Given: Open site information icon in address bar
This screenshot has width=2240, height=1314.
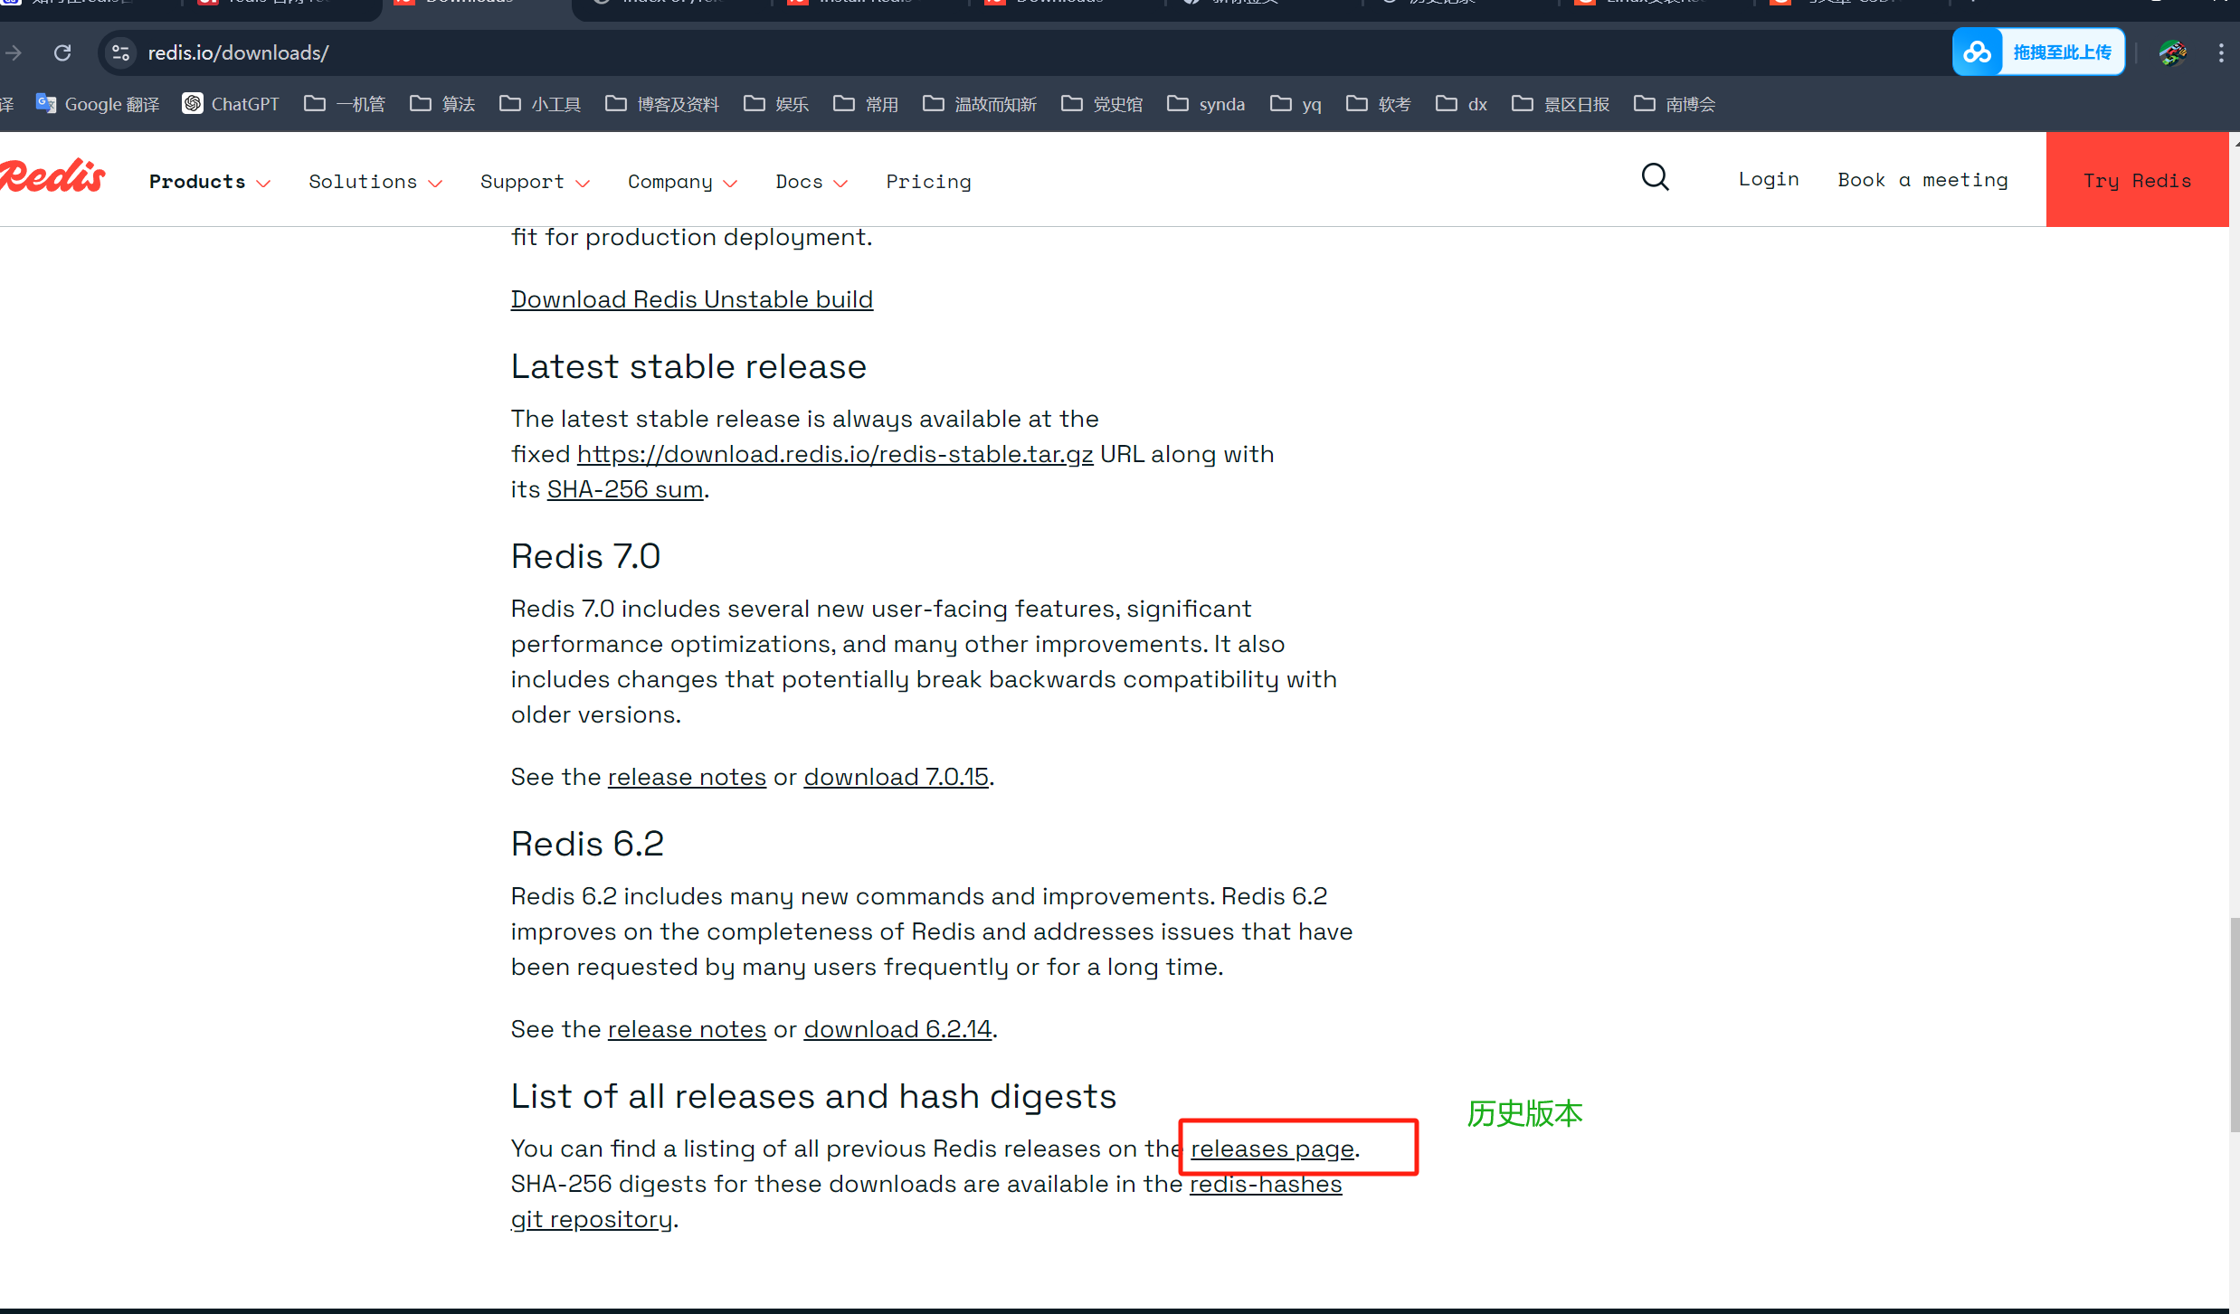Looking at the screenshot, I should [121, 53].
